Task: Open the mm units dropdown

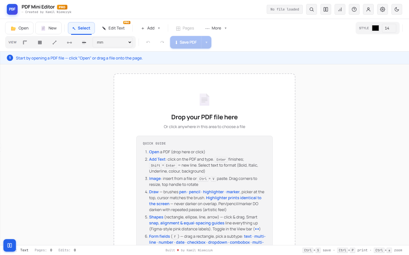Action: coord(112,42)
